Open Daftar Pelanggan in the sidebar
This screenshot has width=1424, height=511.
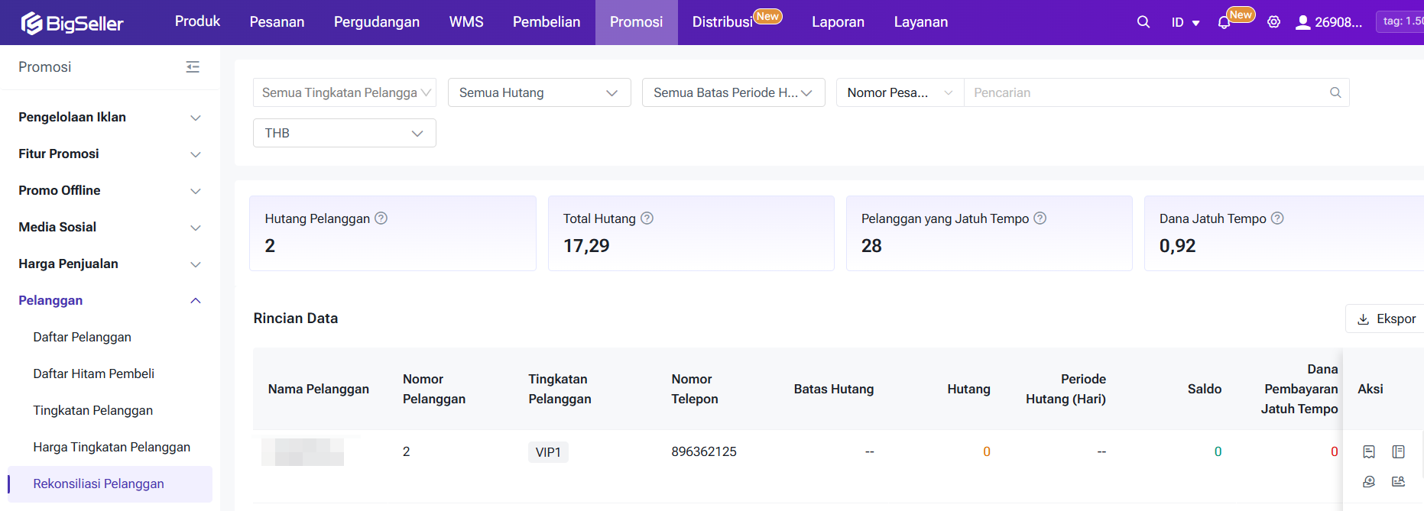(82, 337)
